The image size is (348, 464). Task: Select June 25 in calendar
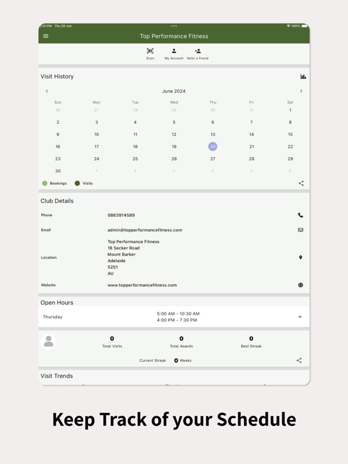135,159
